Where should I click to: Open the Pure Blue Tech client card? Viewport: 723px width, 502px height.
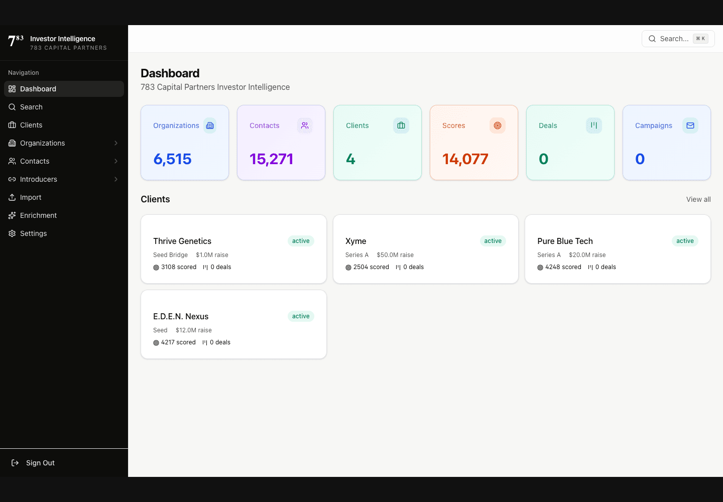(618, 249)
